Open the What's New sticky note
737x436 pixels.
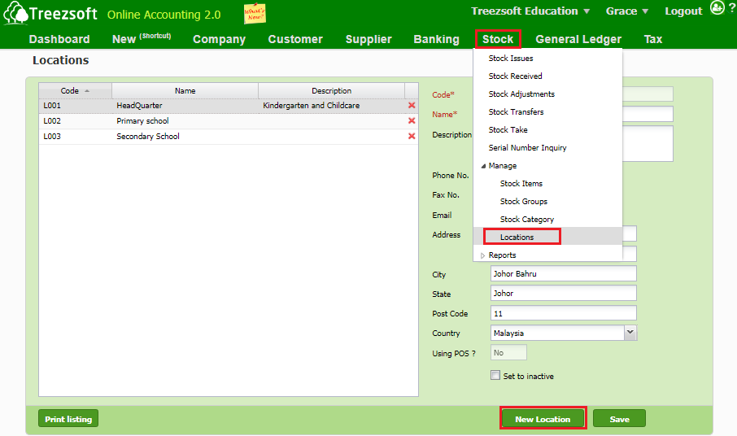(x=255, y=14)
